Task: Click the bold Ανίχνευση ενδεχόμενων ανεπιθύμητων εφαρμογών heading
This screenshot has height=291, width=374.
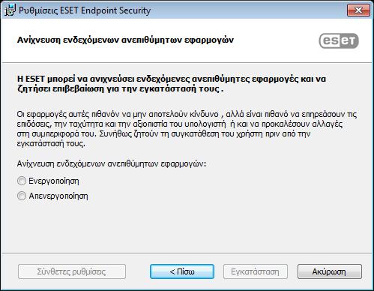Action: (x=125, y=40)
